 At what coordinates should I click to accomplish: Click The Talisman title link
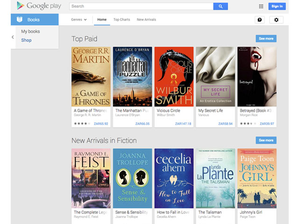[210, 212]
